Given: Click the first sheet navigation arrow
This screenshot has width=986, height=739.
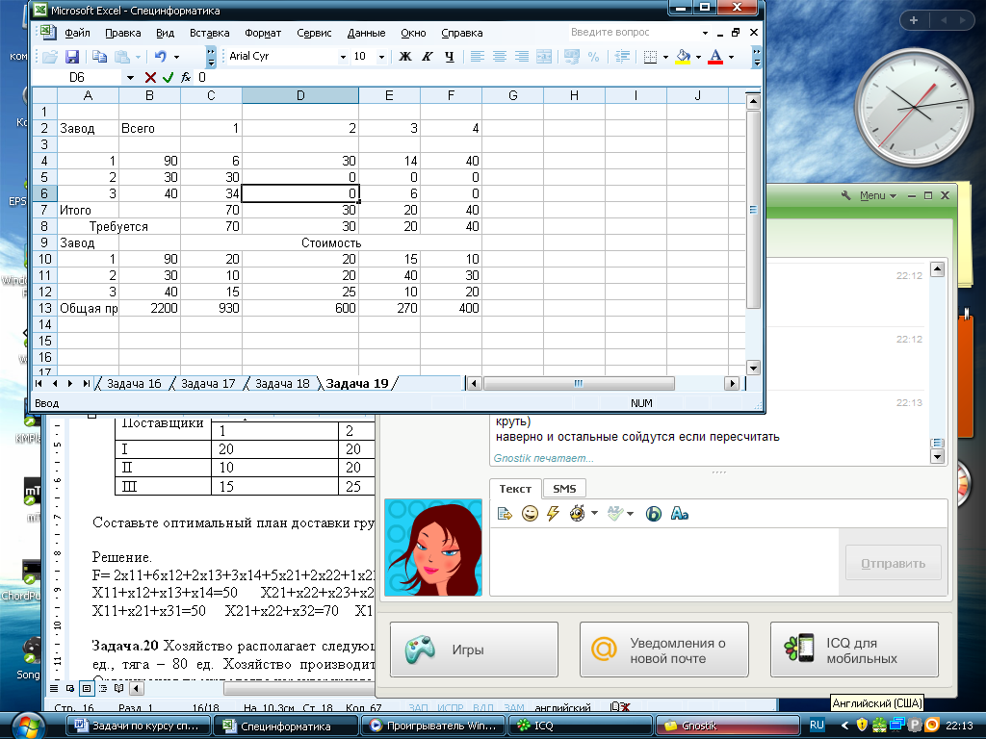Looking at the screenshot, I should 39,383.
